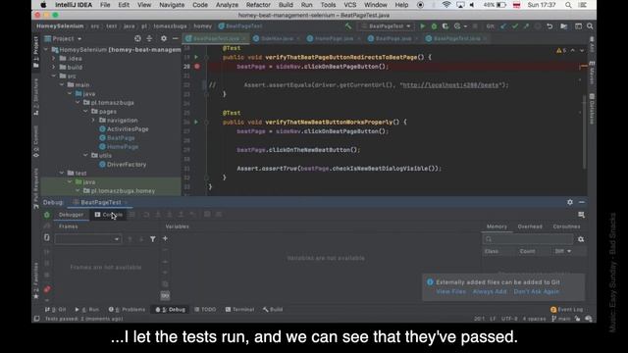Click the macOS Spotlight search icon
The height and width of the screenshot is (353, 628).
coord(568,5)
